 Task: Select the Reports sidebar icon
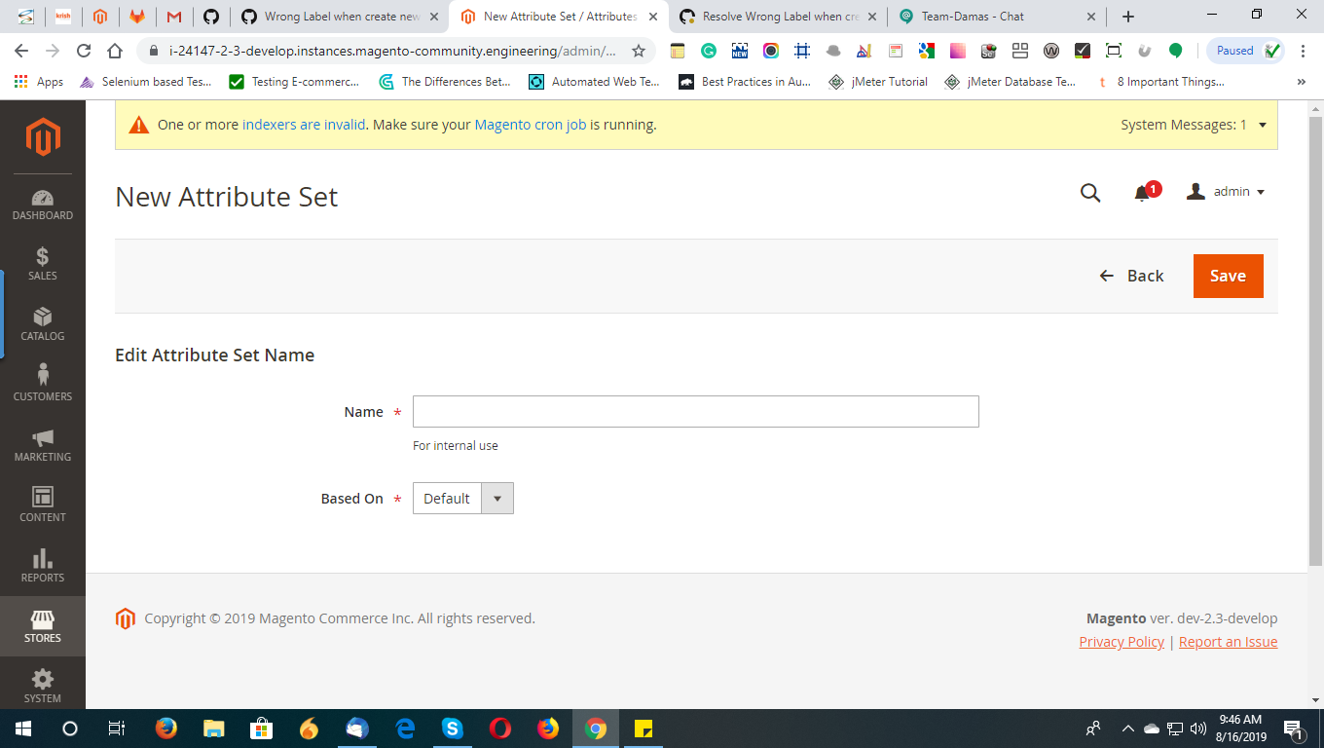tap(42, 567)
